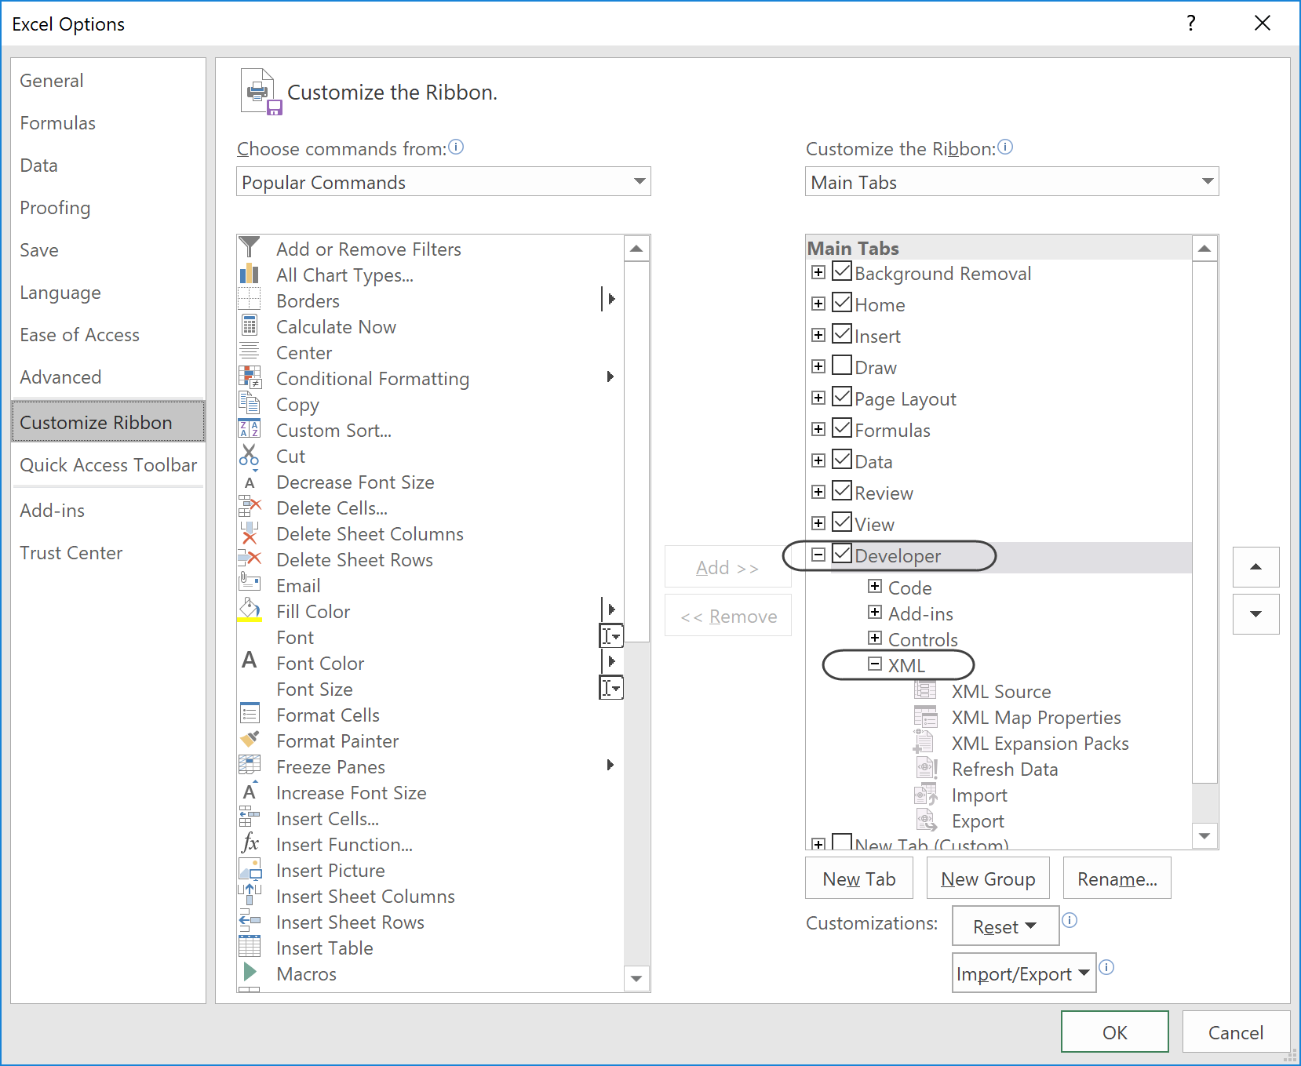Viewport: 1301px width, 1066px height.
Task: Disable the Developer tab checkbox
Action: click(x=842, y=554)
